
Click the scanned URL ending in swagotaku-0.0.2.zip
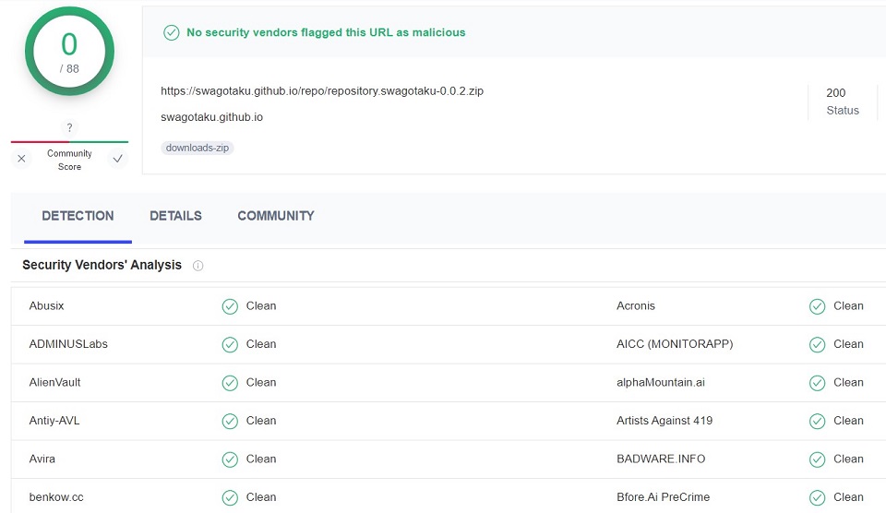click(x=322, y=91)
